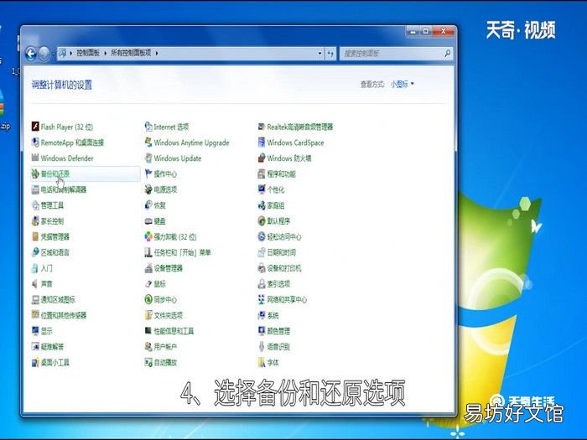Image resolution: width=587 pixels, height=440 pixels.
Task: Open the Internet 选项 icon
Action: [148, 127]
